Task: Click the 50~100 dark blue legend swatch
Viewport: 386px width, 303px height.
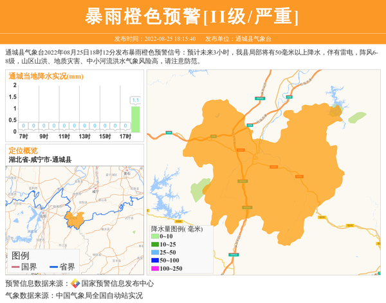Action: (x=155, y=261)
